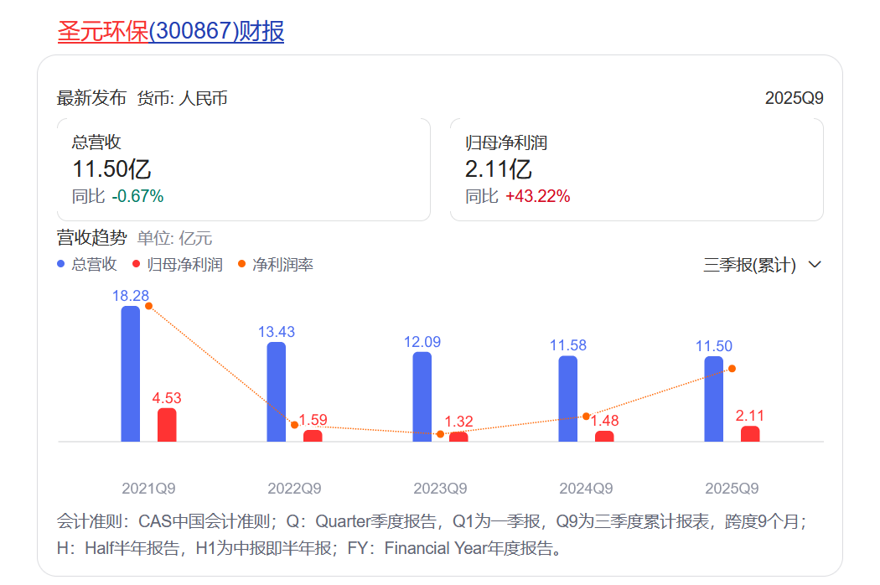This screenshot has width=880, height=585.
Task: Toggle the 净利润率 legend item
Action: click(276, 265)
